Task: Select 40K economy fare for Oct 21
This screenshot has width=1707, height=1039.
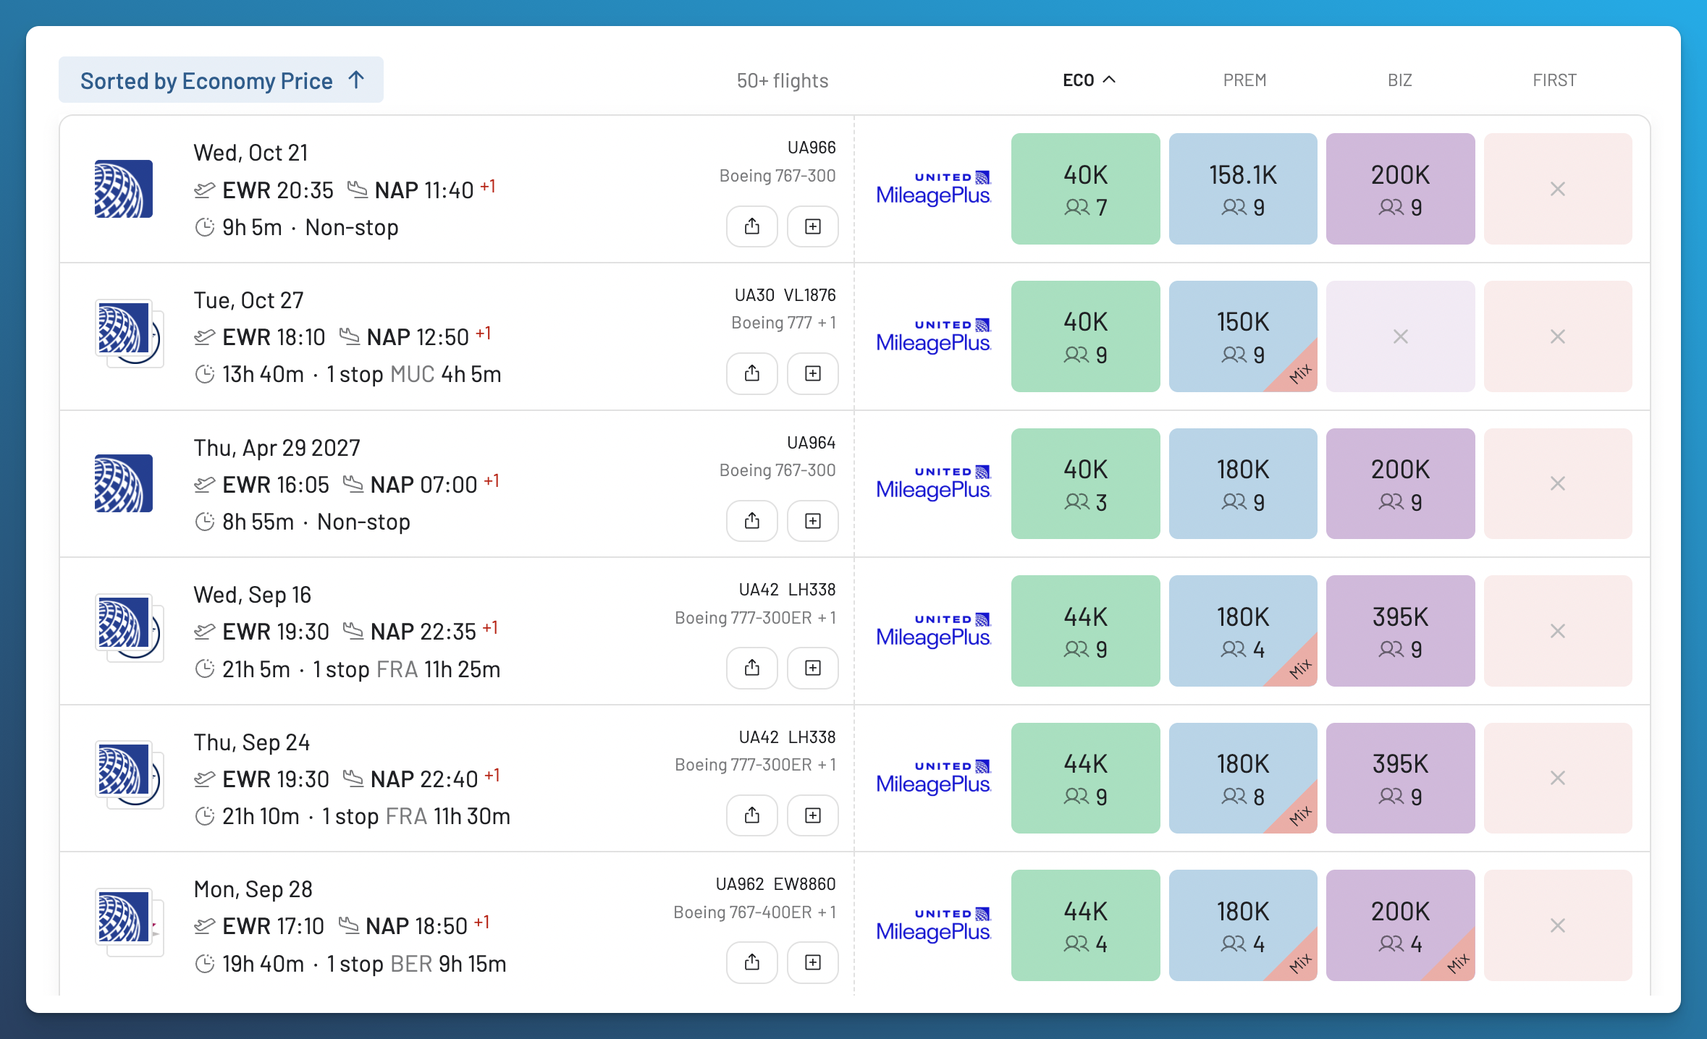Action: (1085, 189)
